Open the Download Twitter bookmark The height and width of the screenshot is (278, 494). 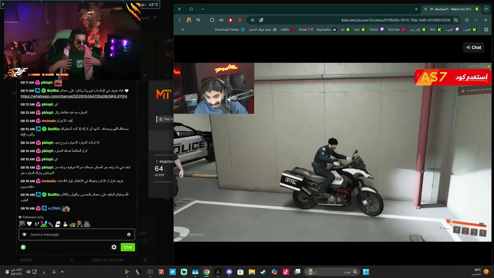230,30
